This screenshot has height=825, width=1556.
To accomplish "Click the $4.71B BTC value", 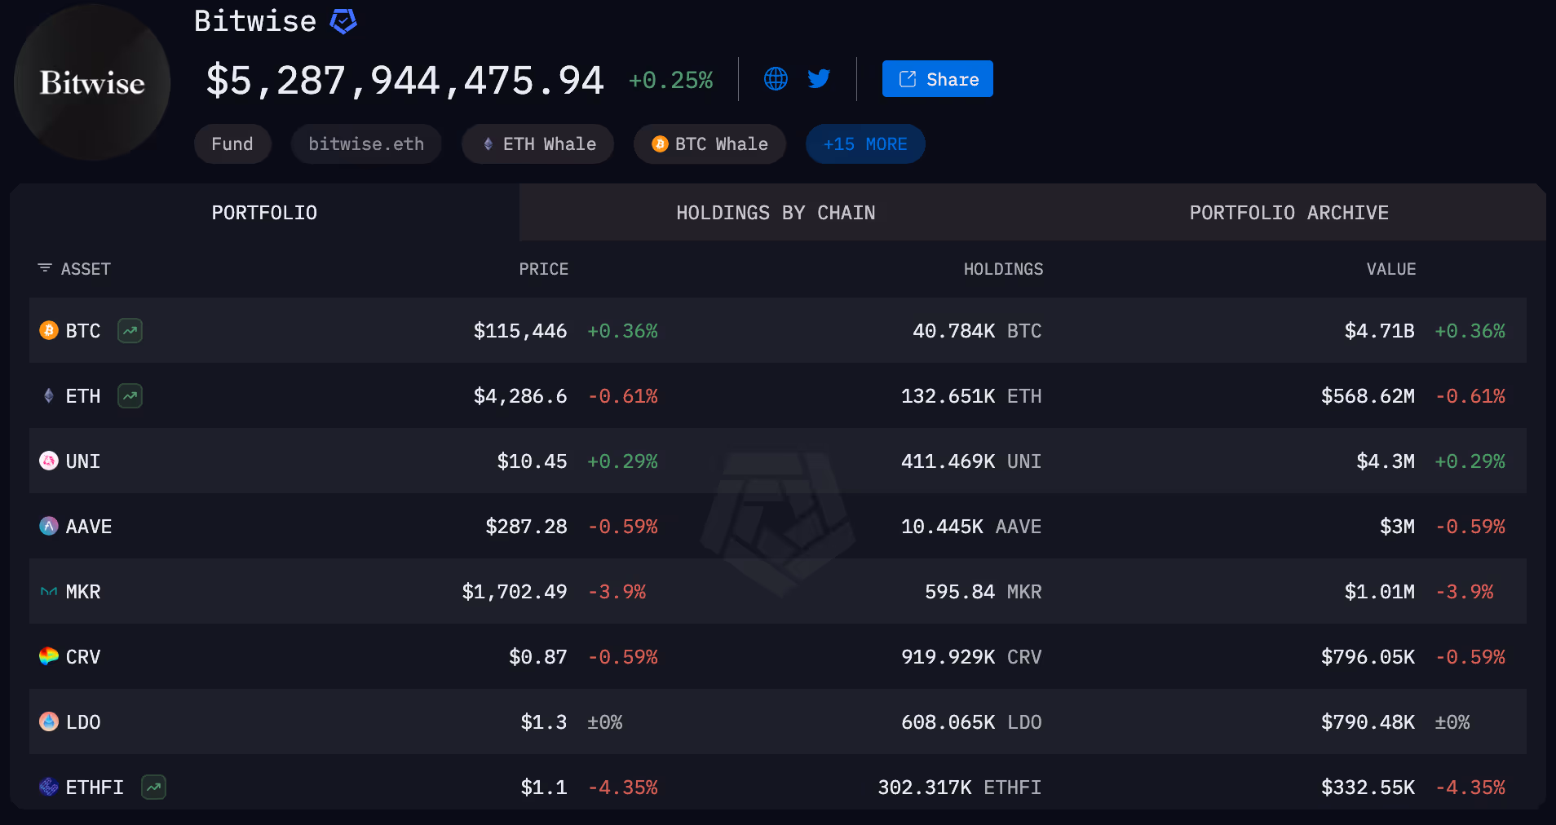I will (x=1380, y=331).
